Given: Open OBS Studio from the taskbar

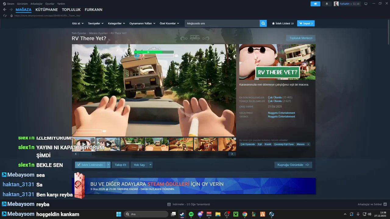Looking at the screenshot, I should [x=227, y=214].
